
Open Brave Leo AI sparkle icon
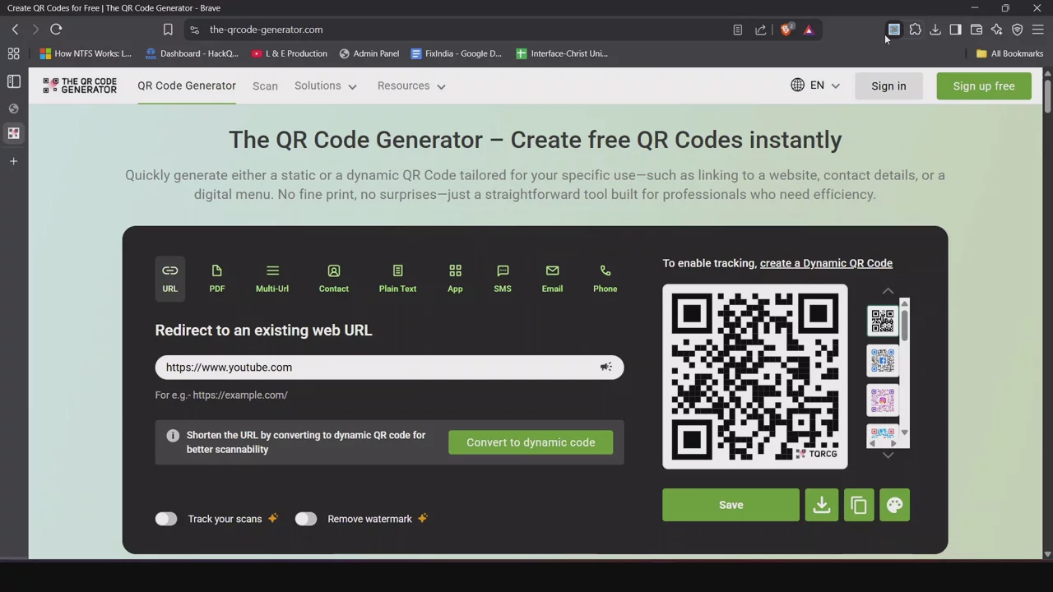996,30
